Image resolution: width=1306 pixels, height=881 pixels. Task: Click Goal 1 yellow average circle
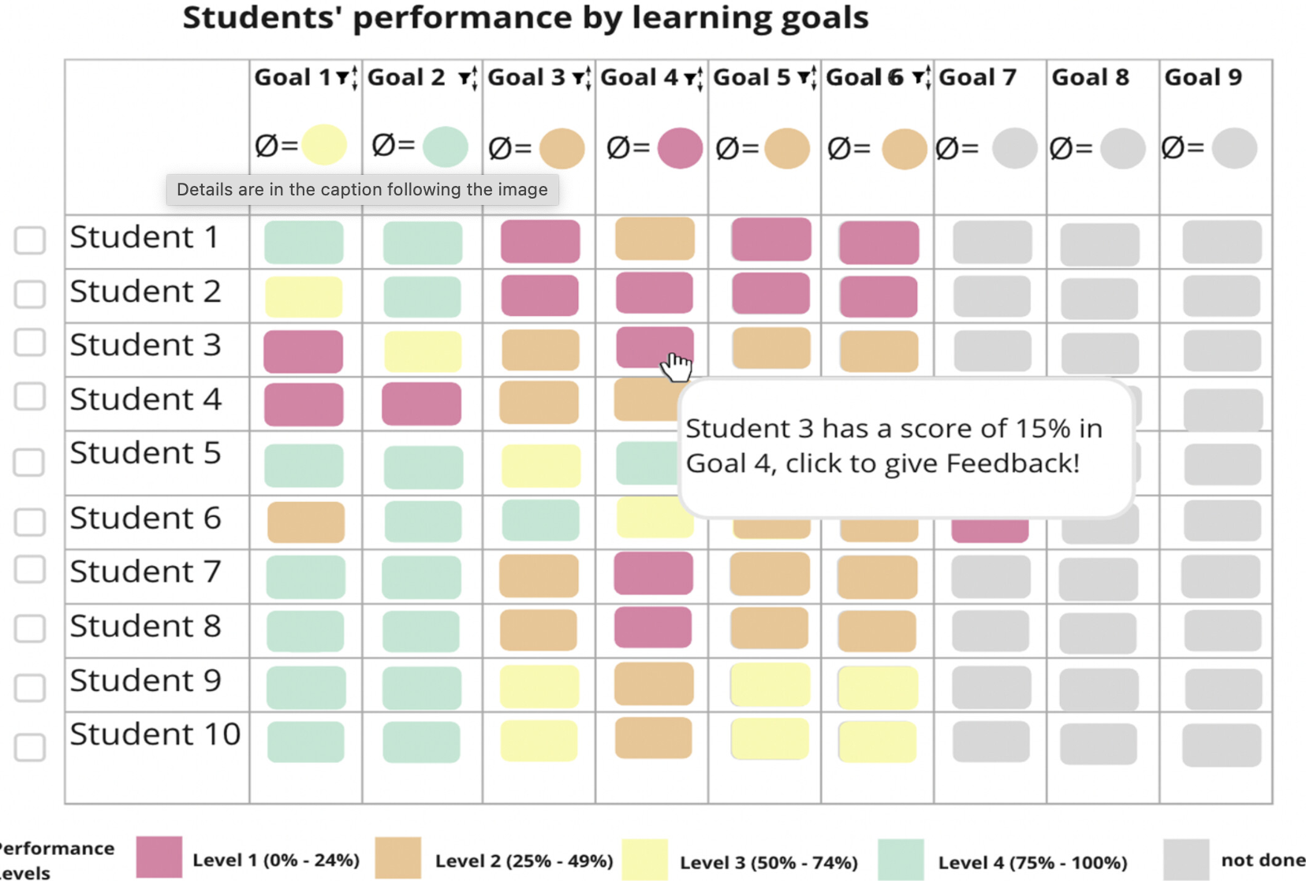(x=323, y=145)
